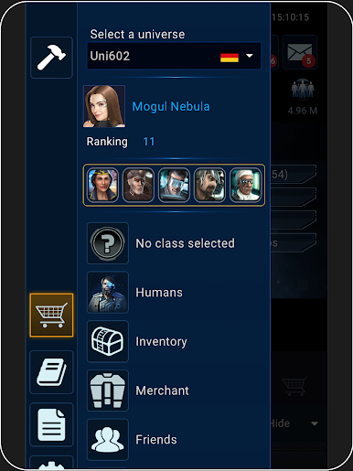353x471 pixels.
Task: Expand the Hide dropdown arrow
Action: tap(315, 423)
